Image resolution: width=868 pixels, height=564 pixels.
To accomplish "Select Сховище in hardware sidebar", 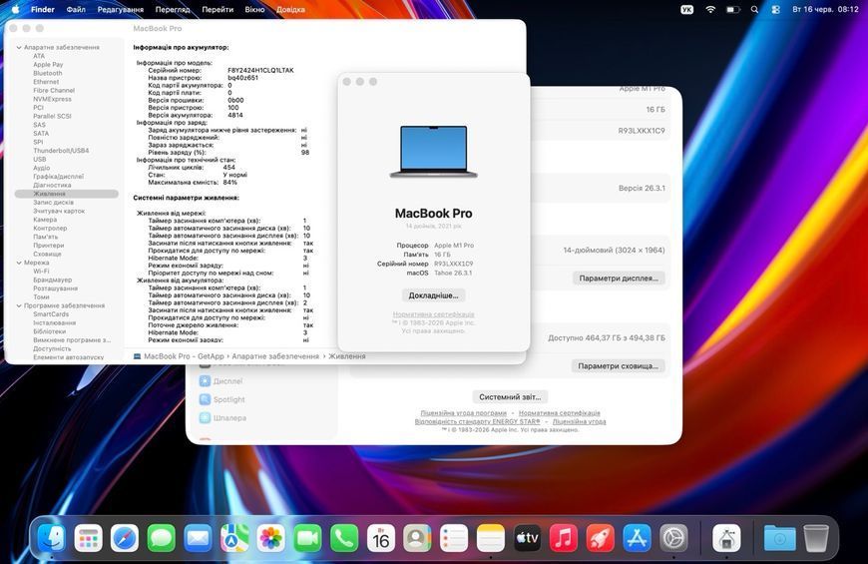I will tap(47, 254).
